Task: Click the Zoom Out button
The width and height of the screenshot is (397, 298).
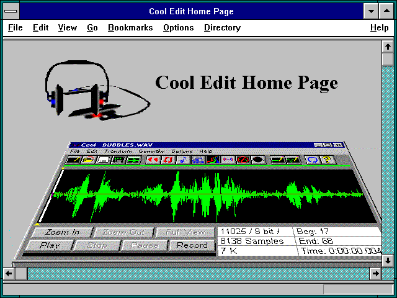Action: 123,232
